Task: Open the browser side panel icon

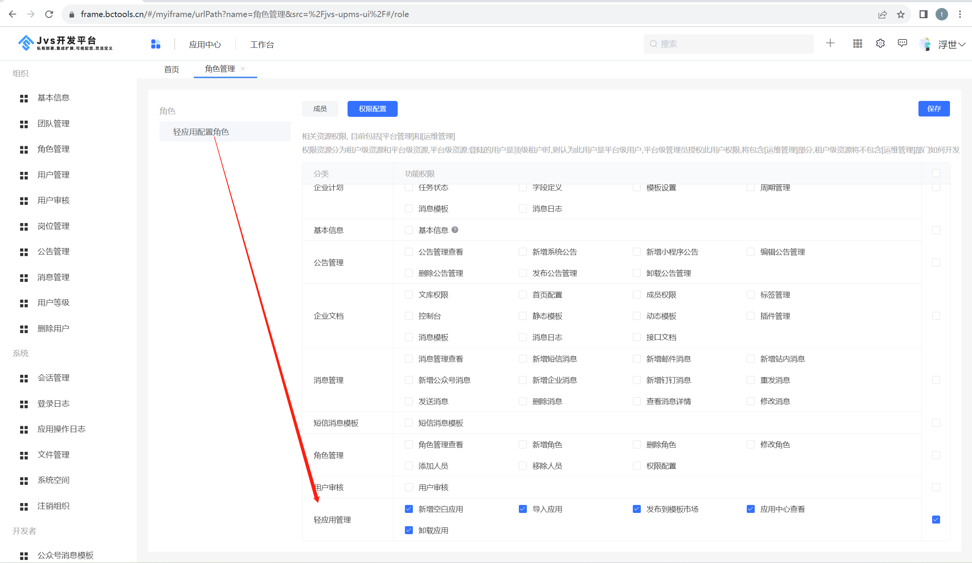Action: pos(923,15)
